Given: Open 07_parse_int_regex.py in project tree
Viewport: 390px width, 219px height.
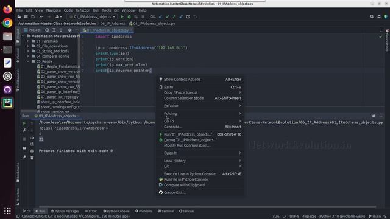Looking at the screenshot, I should tap(58, 97).
